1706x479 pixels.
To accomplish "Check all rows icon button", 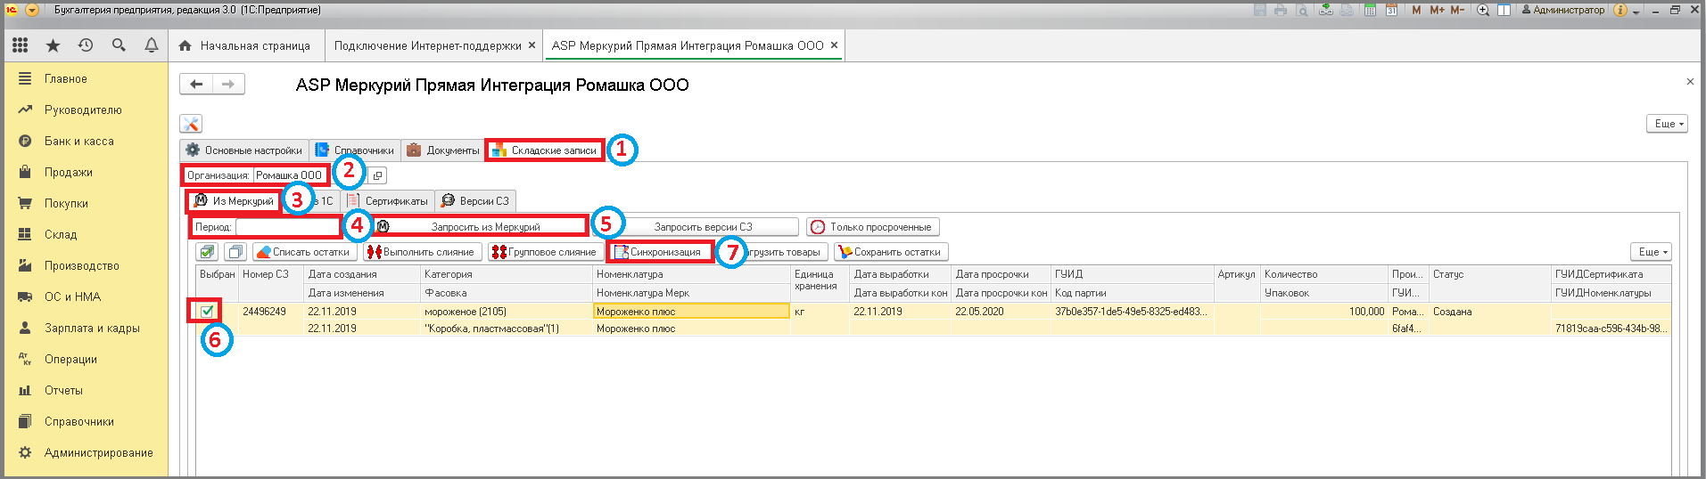I will (x=207, y=252).
